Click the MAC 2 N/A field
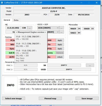The image size is (102, 106). (x=25, y=69)
